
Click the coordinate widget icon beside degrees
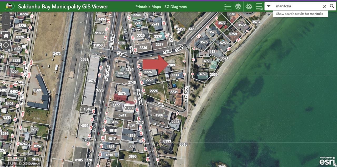click(x=4, y=164)
